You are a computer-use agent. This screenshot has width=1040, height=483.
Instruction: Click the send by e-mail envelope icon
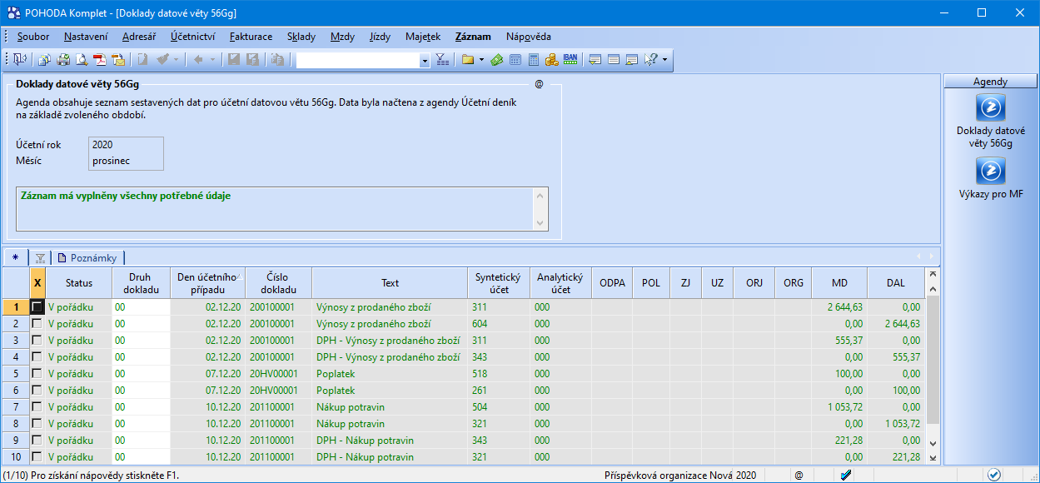coord(118,60)
